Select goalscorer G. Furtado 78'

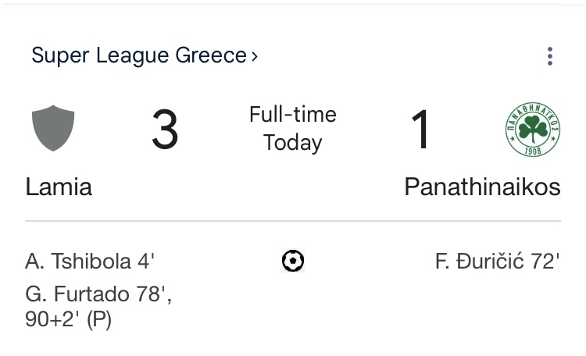(98, 295)
